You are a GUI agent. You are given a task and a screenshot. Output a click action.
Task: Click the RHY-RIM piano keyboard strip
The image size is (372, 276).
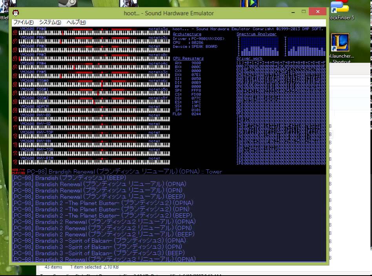(95, 162)
